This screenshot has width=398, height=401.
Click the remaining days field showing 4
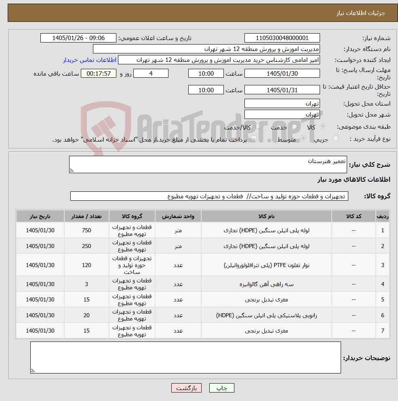[x=151, y=73]
